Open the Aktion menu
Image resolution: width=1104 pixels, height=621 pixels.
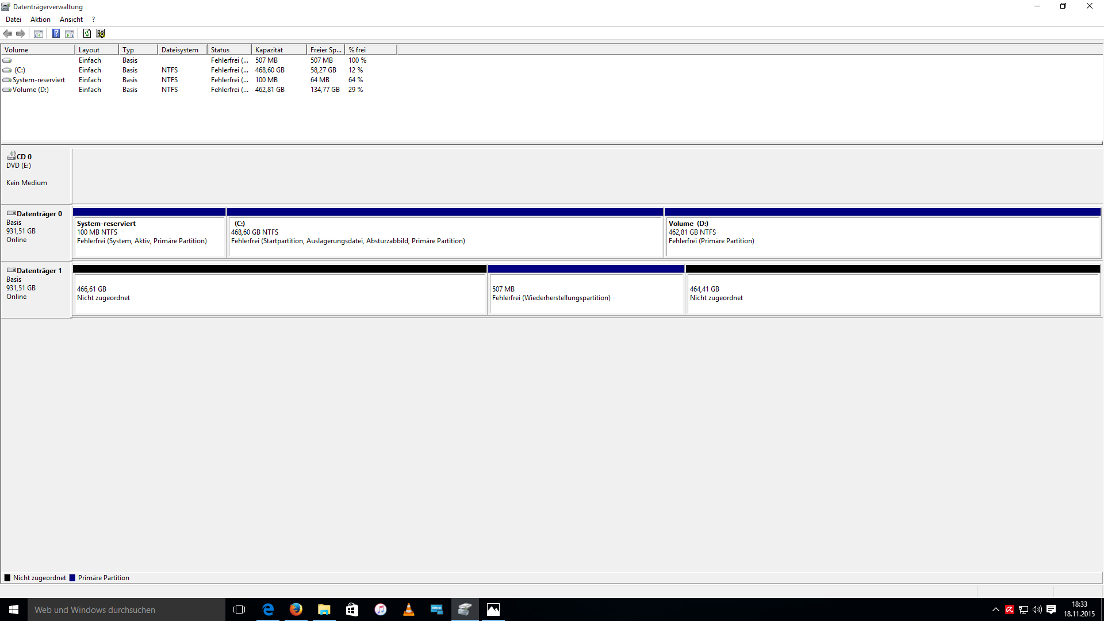(x=40, y=20)
